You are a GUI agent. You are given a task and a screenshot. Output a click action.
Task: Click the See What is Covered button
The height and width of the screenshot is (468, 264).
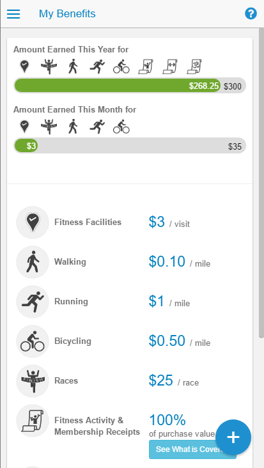(192, 449)
